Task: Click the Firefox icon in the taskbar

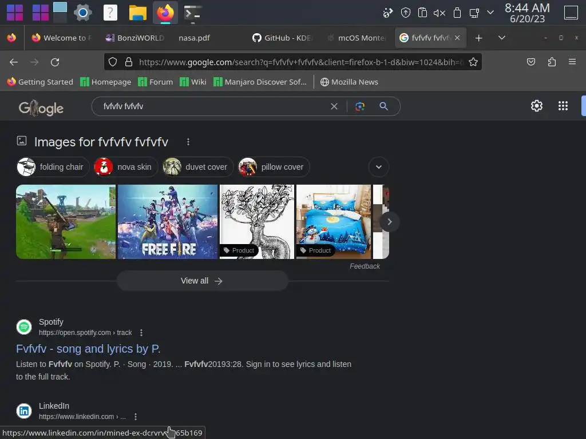Action: (x=165, y=13)
